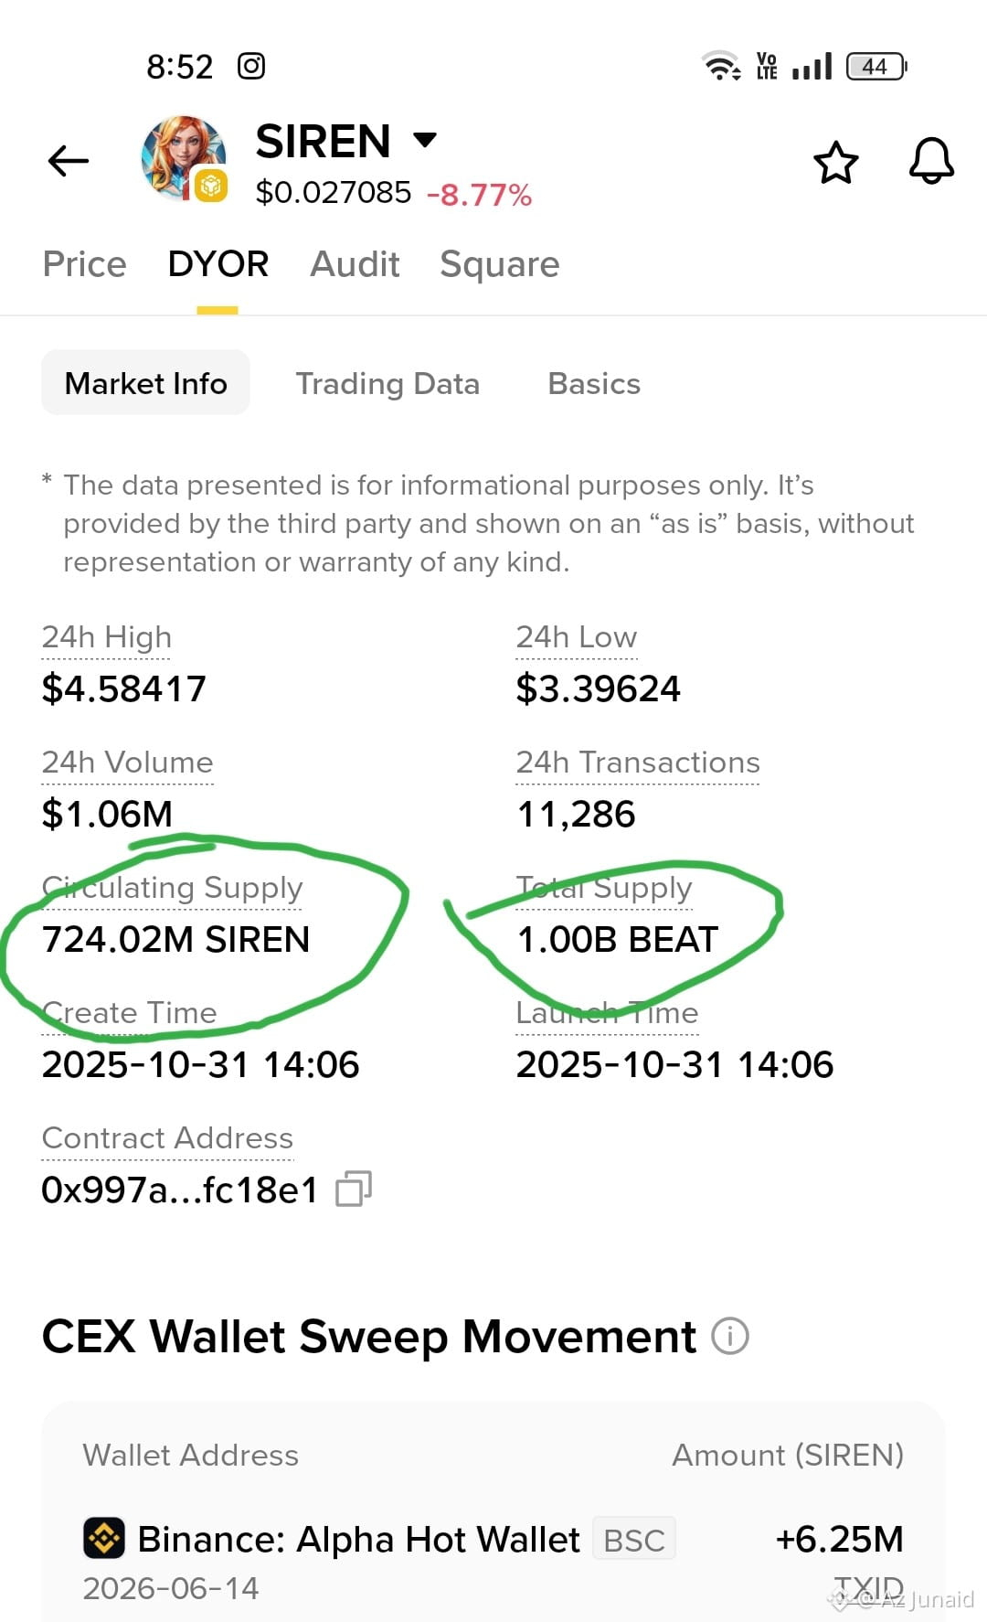Select the Trading Data sub-tab

click(x=387, y=384)
